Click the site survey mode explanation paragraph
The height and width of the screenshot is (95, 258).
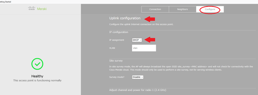click(181, 68)
